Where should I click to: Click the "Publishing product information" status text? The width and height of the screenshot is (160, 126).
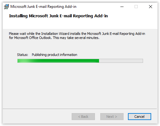point(54,55)
